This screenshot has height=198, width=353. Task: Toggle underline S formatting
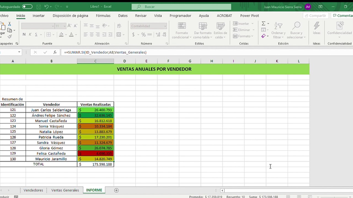[x=36, y=34]
